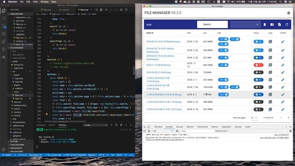Switch to the Network tab in DevTools

190,127
